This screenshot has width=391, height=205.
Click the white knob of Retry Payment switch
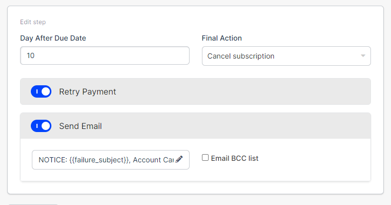(46, 91)
